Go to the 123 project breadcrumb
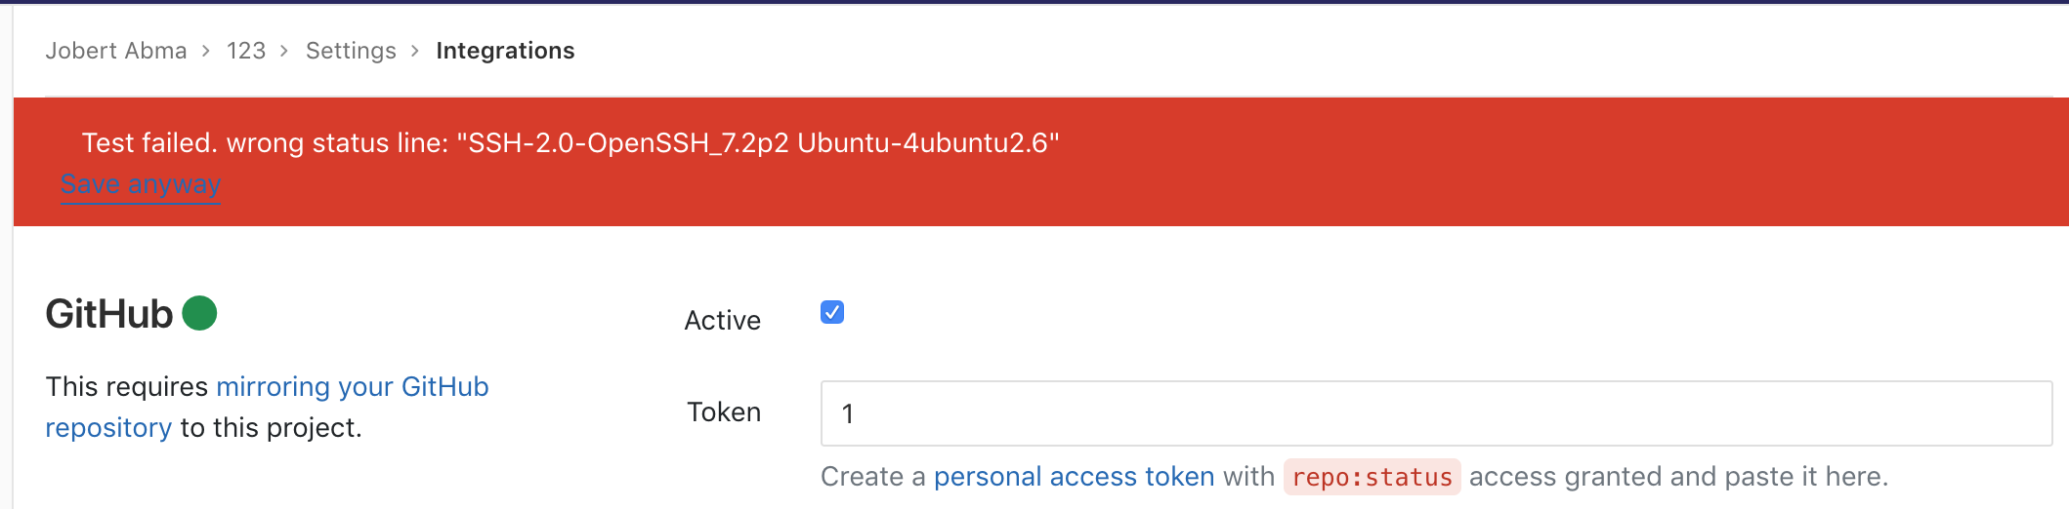This screenshot has height=509, width=2069. point(246,51)
